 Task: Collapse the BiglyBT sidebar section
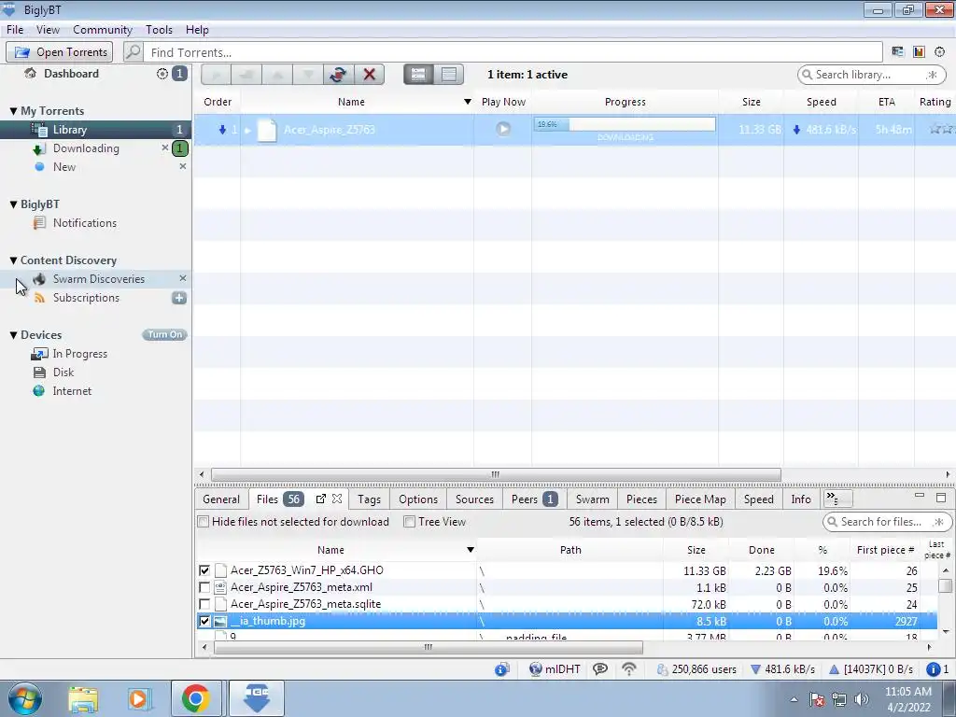pos(13,204)
